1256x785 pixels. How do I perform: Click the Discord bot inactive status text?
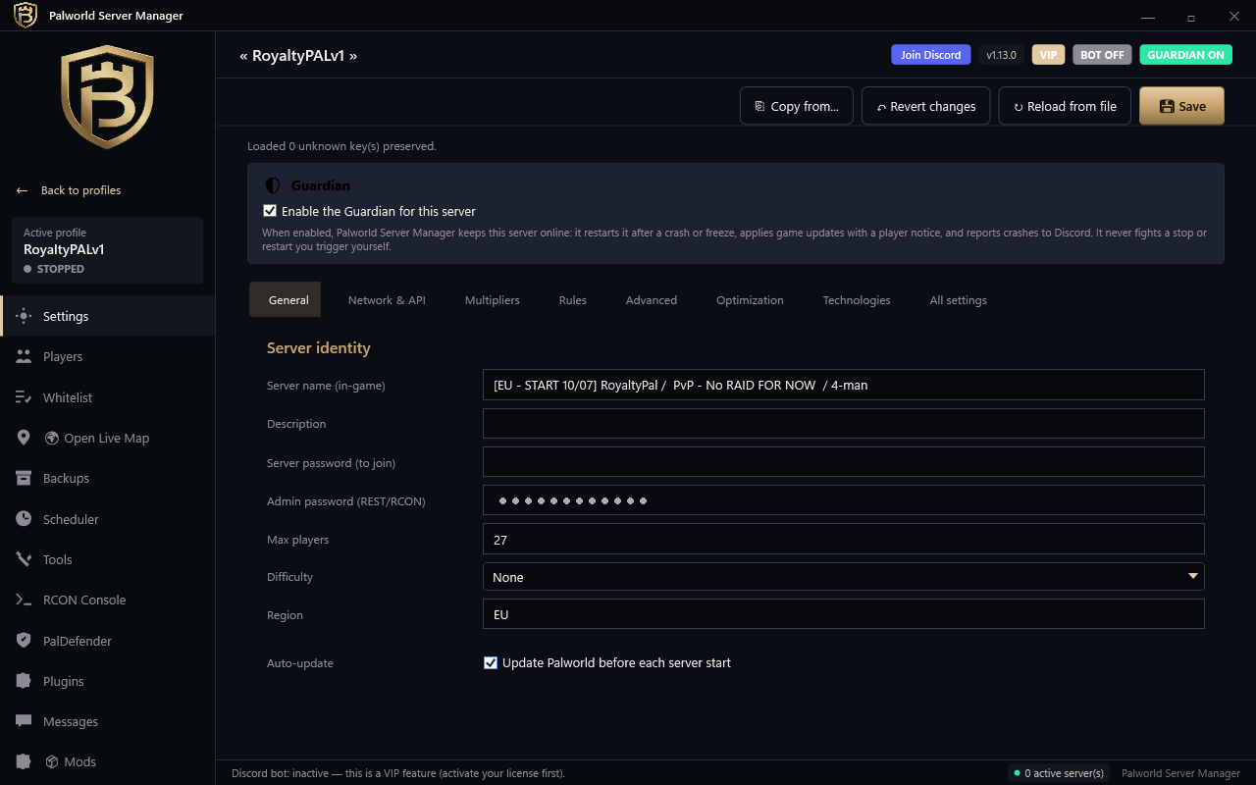398,773
